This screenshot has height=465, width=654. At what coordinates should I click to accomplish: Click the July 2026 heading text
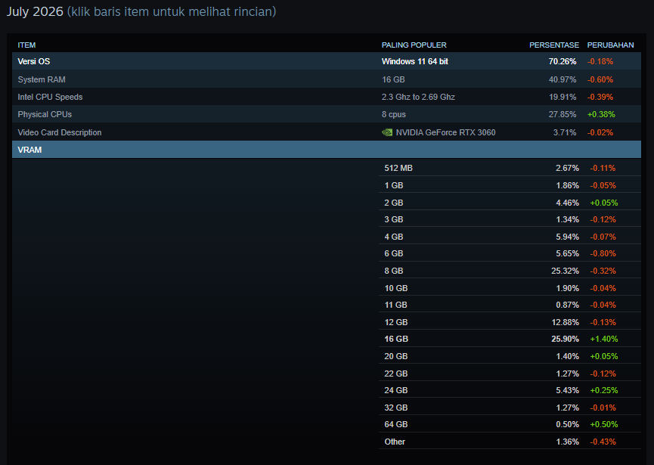pyautogui.click(x=35, y=11)
